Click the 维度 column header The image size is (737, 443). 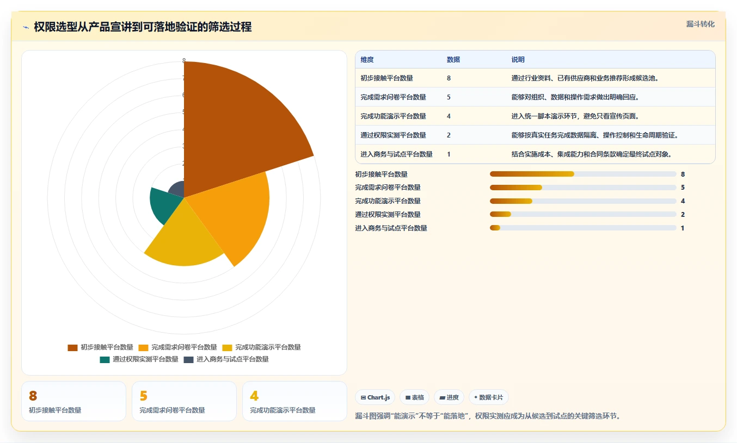pos(367,60)
